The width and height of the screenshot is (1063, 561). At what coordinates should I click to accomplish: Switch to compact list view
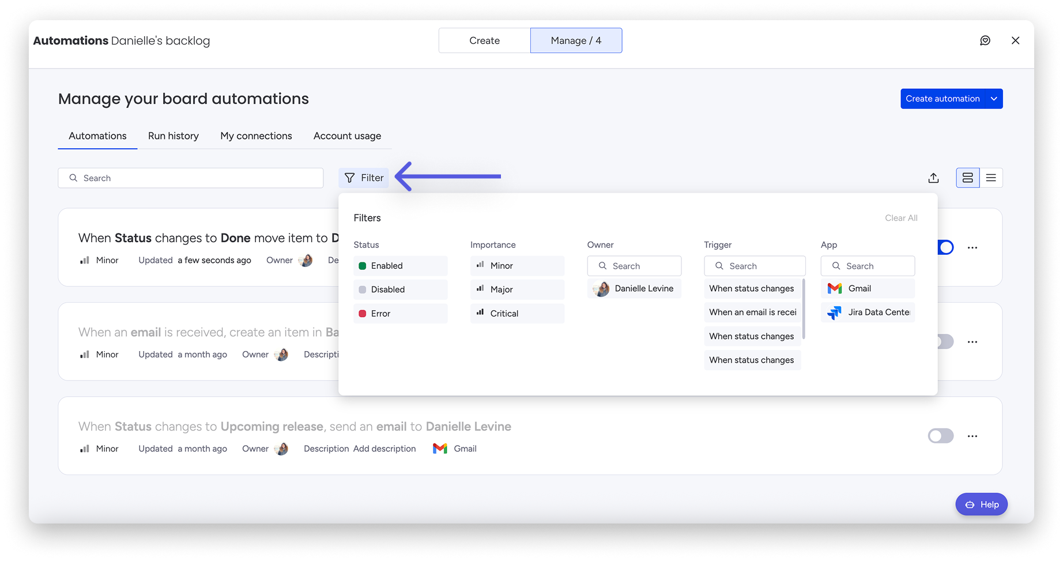coord(991,178)
